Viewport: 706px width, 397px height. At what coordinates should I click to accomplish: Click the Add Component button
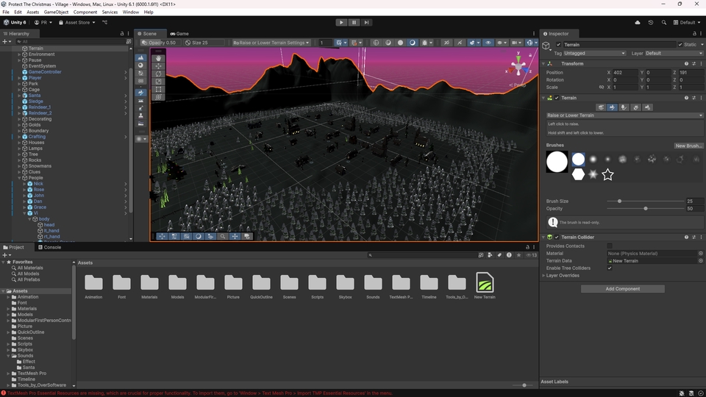pos(622,289)
